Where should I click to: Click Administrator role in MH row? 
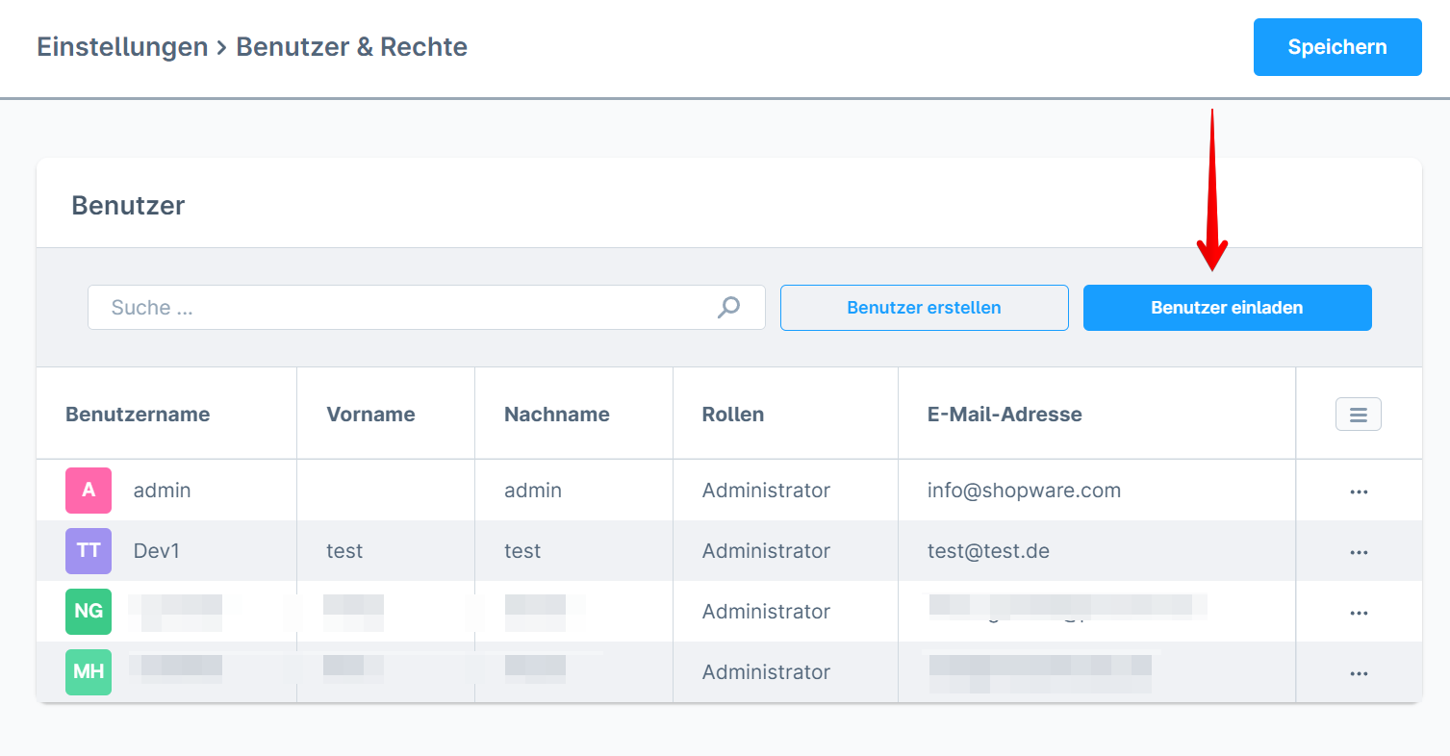tap(766, 672)
